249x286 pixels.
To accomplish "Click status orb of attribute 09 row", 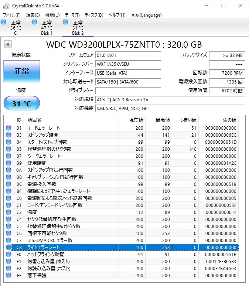I will (x=8, y=163).
